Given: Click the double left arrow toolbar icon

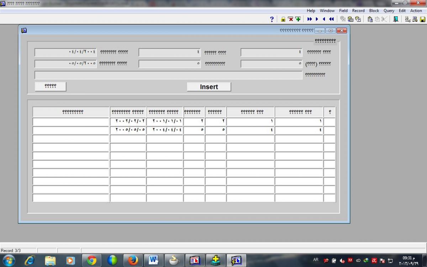Looking at the screenshot, I should tap(331, 19).
